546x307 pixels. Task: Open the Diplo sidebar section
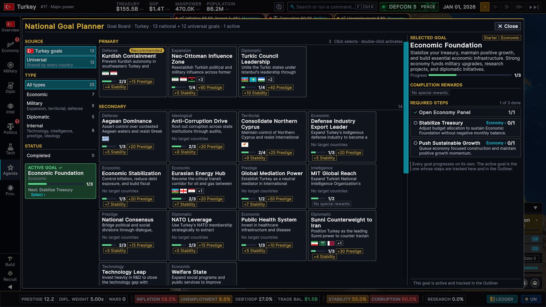[x=10, y=88]
